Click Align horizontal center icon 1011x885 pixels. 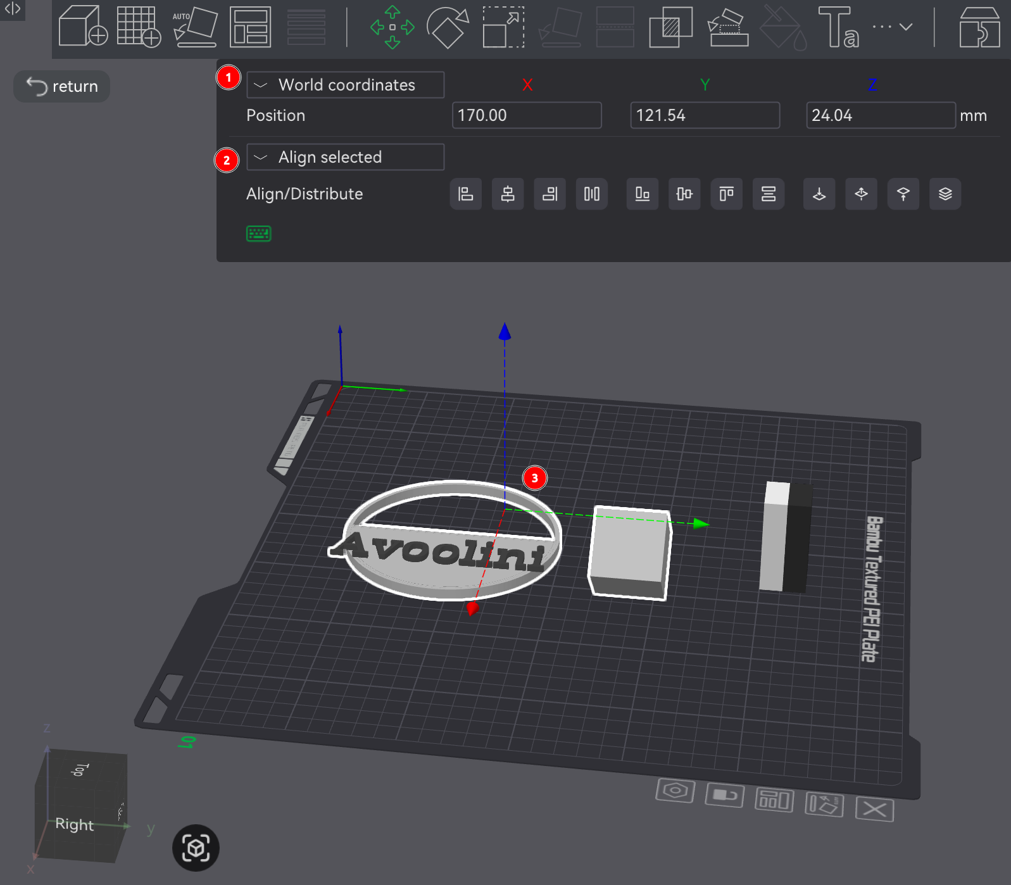[508, 194]
